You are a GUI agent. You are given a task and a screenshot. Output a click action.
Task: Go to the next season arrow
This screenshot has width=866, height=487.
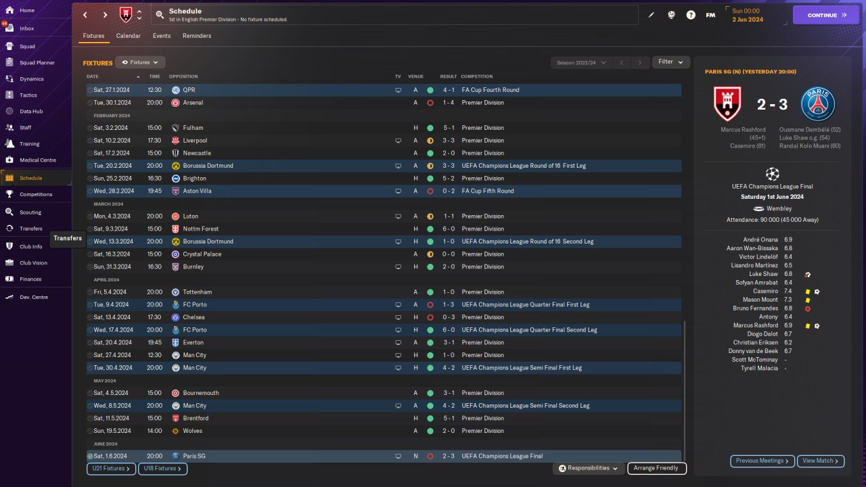click(640, 62)
